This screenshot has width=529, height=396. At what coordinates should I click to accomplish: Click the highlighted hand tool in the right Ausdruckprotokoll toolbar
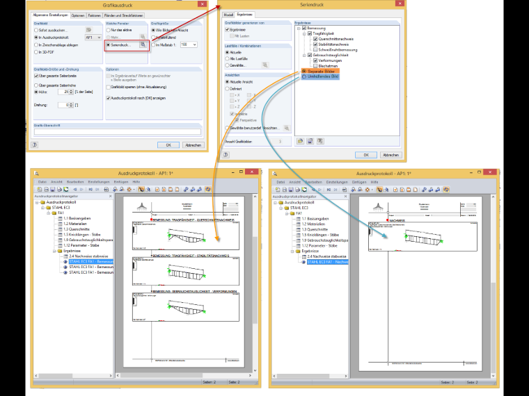(379, 190)
